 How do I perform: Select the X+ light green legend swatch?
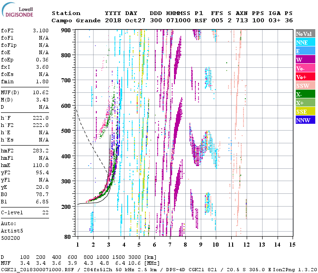click(x=305, y=103)
